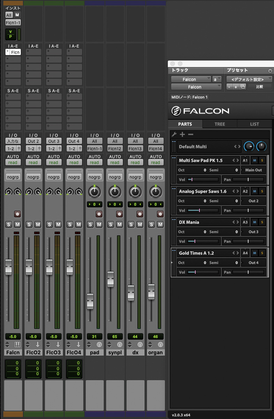Viewport: 274px width, 419px height.
Task: Open the dx track nogrp group selector
Action: pyautogui.click(x=135, y=177)
